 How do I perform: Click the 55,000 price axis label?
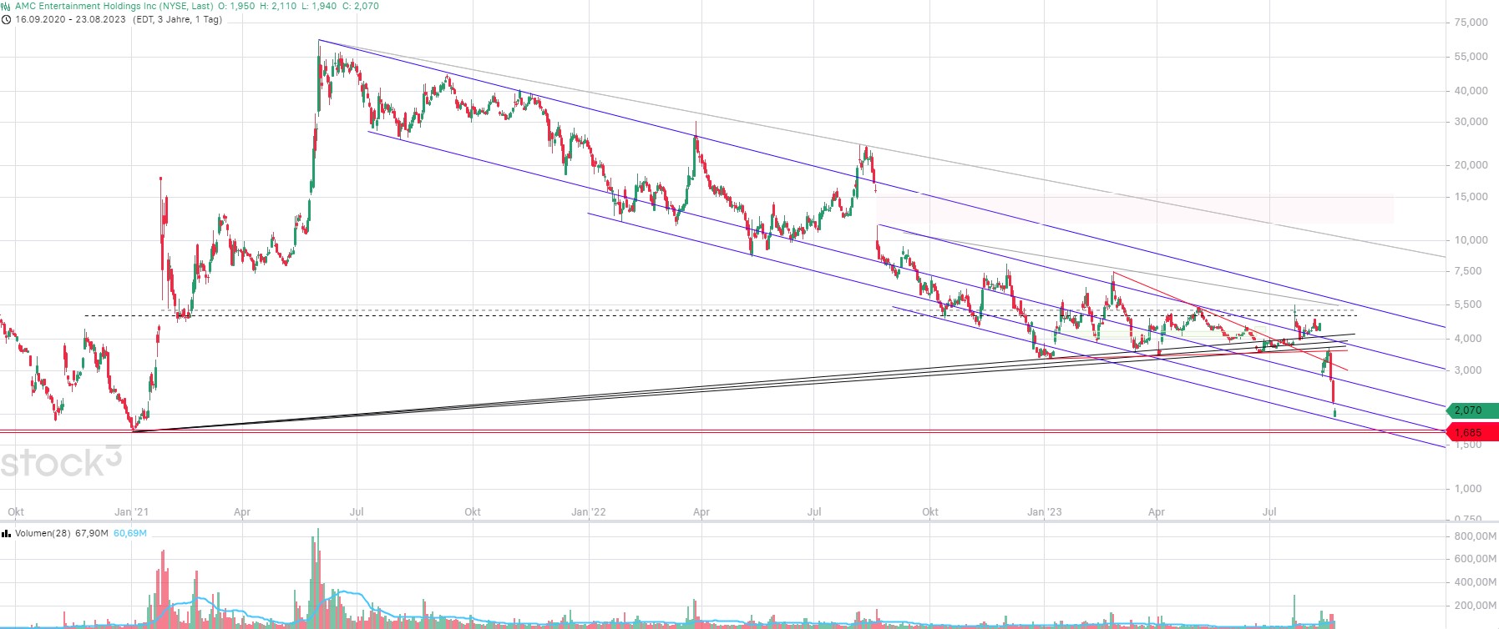tap(1471, 57)
